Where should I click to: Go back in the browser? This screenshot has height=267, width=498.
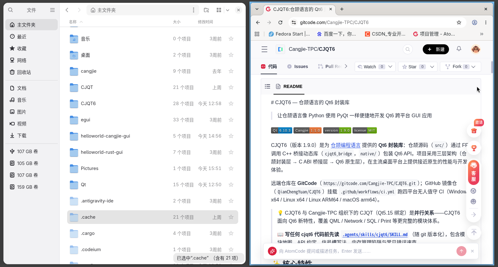(x=258, y=22)
